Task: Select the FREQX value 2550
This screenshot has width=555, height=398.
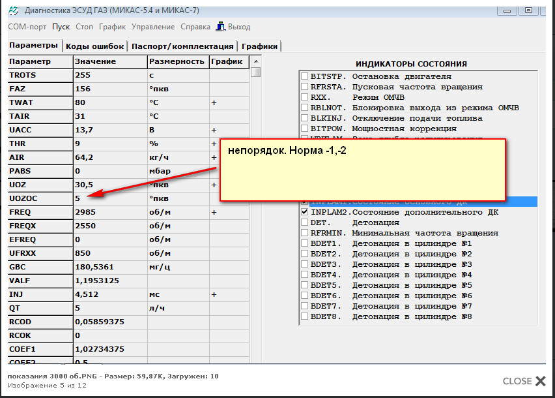Action: tap(85, 226)
